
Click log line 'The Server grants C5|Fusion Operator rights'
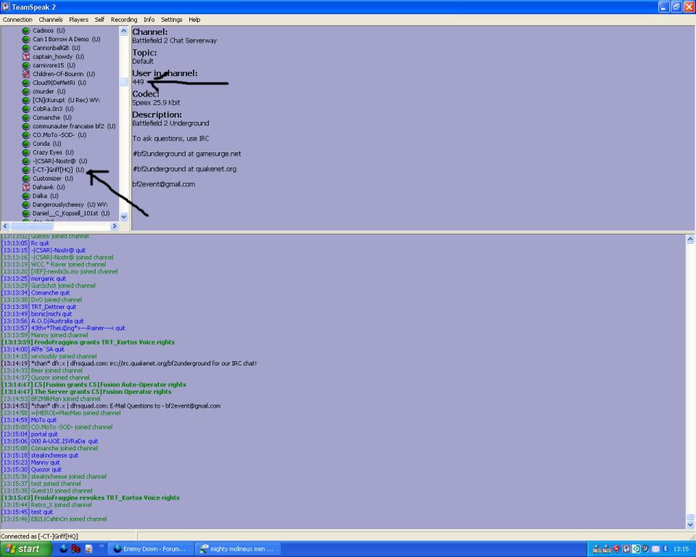coord(86,392)
